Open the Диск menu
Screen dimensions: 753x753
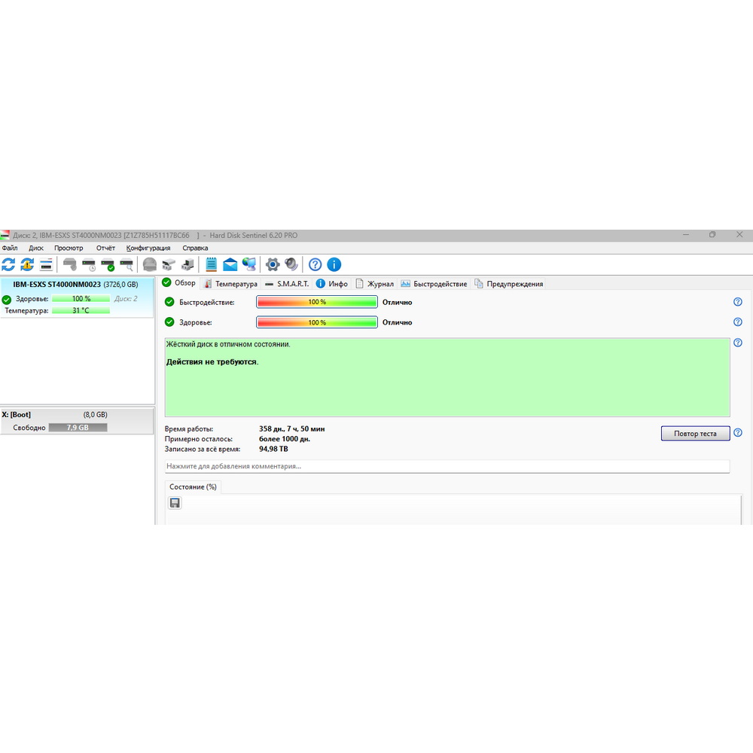click(36, 248)
